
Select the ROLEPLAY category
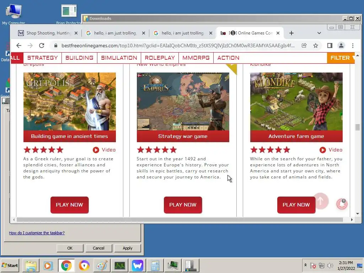click(160, 58)
